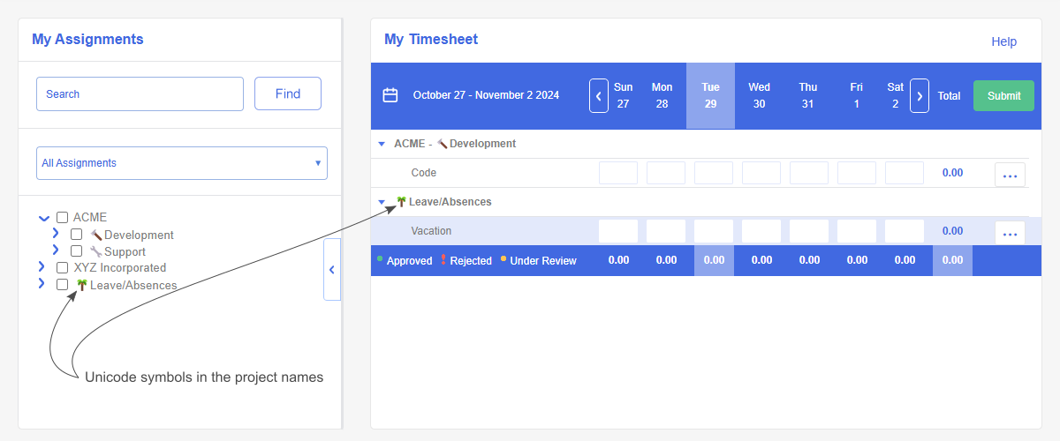Click the Code row Tuesday hours field
The width and height of the screenshot is (1060, 441).
click(x=714, y=173)
